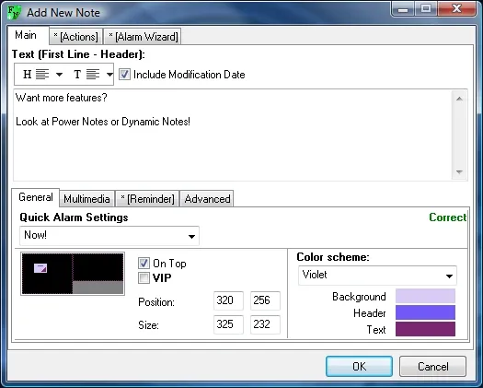
Task: Click the text area scroll down arrow
Action: coord(459,172)
